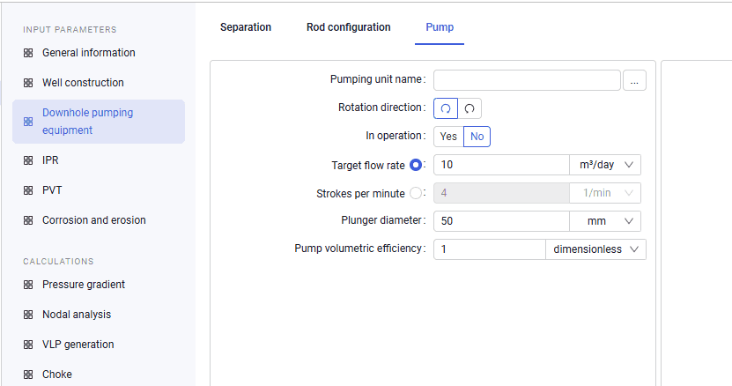Click the Choke sidebar icon
The height and width of the screenshot is (386, 732).
28,375
